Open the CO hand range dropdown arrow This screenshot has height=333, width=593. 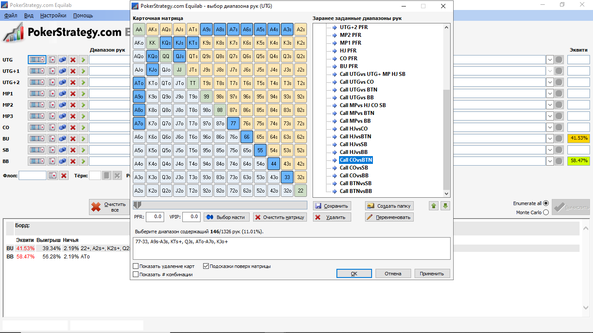point(550,127)
